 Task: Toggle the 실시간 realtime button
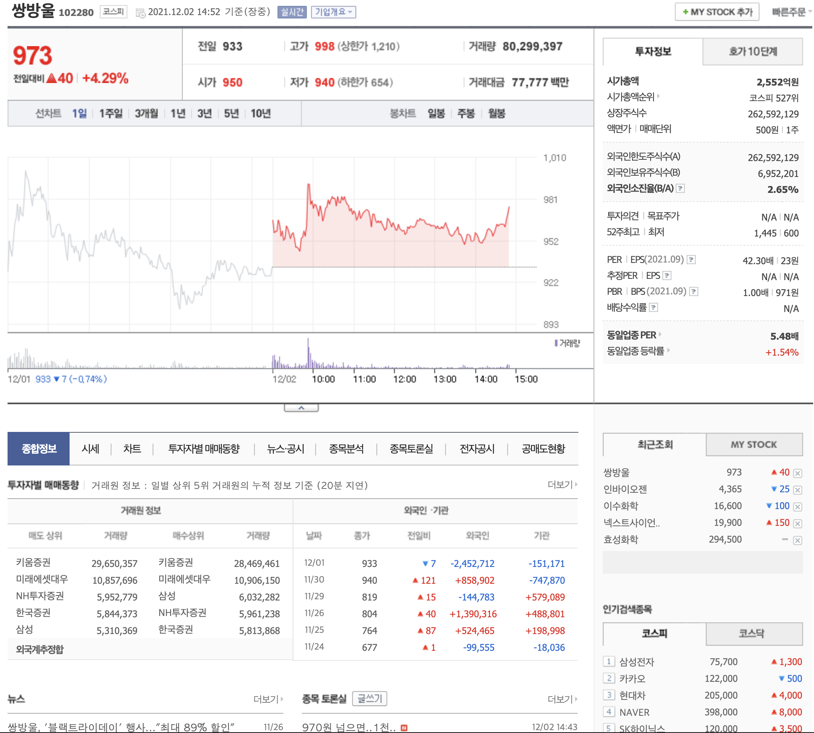point(292,12)
